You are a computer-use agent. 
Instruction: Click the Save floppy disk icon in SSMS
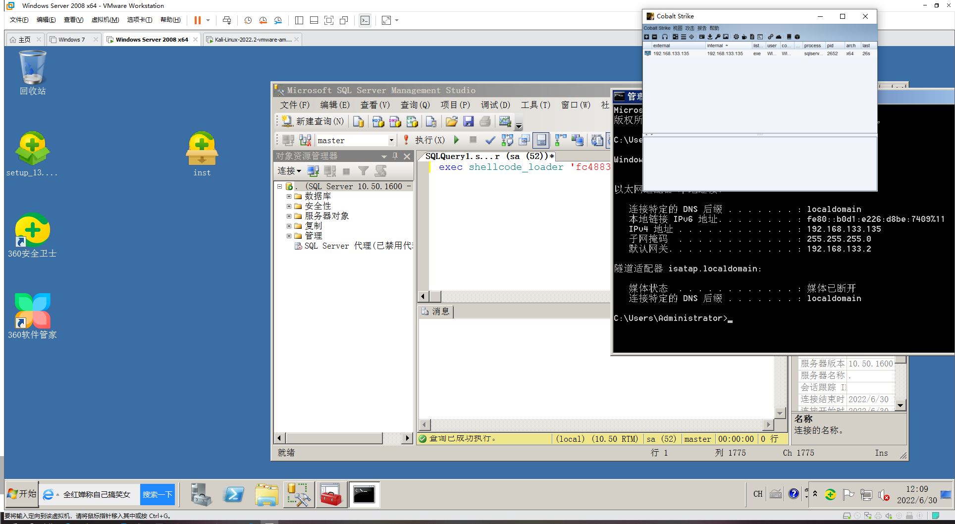(x=468, y=121)
